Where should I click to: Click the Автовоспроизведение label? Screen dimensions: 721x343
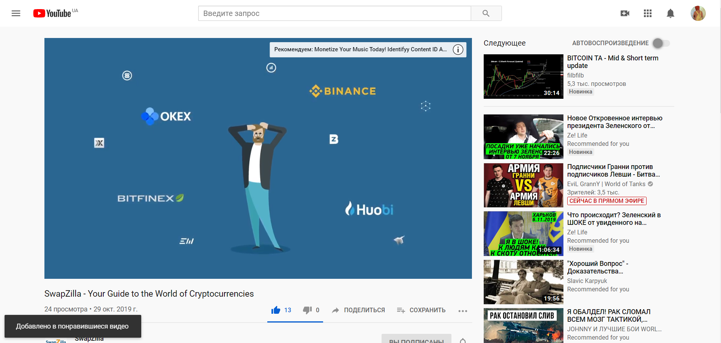click(x=611, y=43)
